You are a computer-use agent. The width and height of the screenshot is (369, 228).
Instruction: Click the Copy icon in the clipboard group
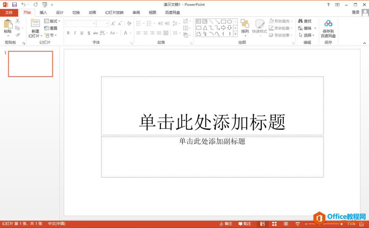pos(17,28)
